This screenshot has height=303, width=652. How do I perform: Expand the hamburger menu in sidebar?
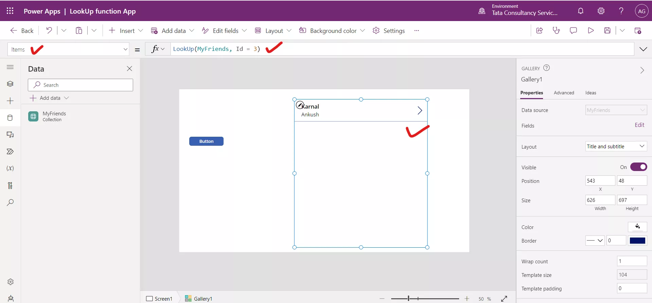point(10,67)
